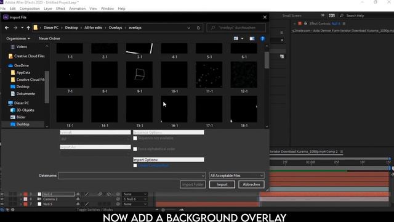Screen dimensions: 394x222
Task: Expand Null 5 layer properties
Action: click(21, 204)
